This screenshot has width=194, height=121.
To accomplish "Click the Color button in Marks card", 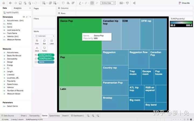I will [x=37, y=42].
